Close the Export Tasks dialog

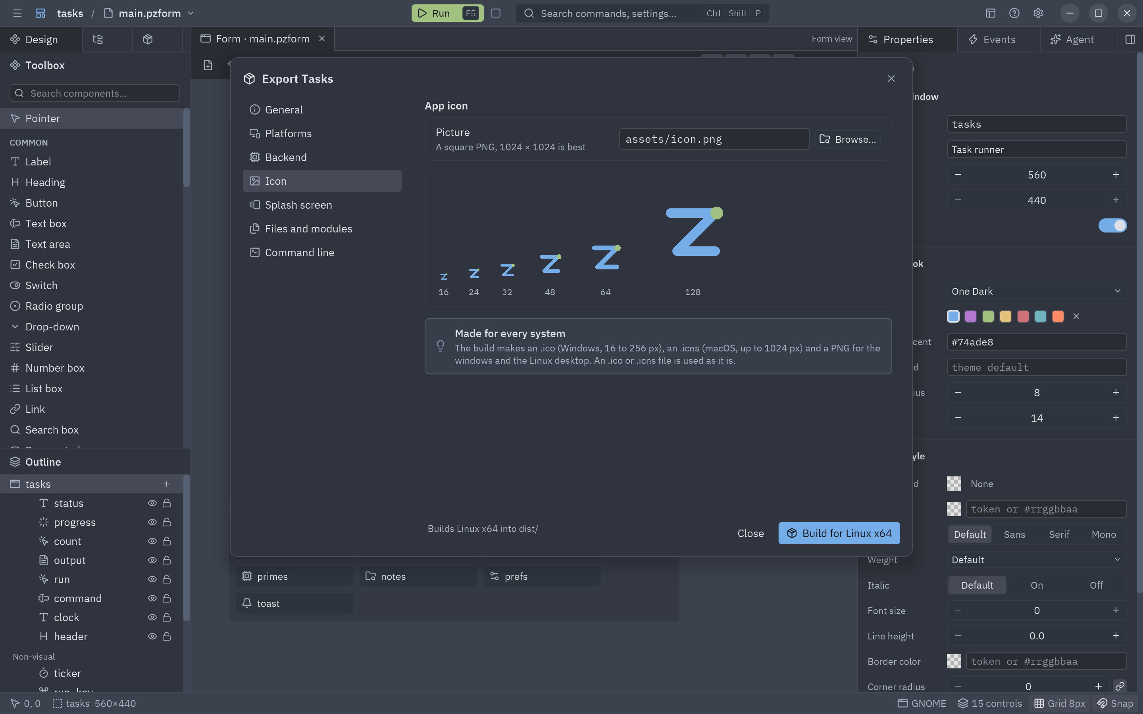[x=891, y=79]
